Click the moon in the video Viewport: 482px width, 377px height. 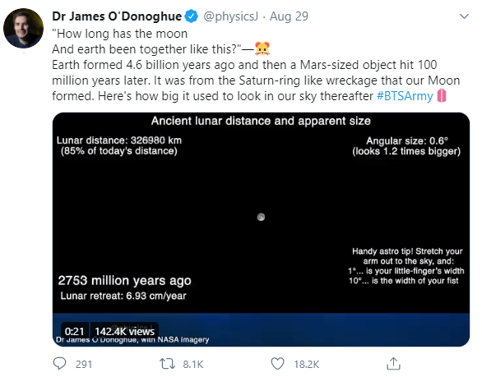click(261, 217)
